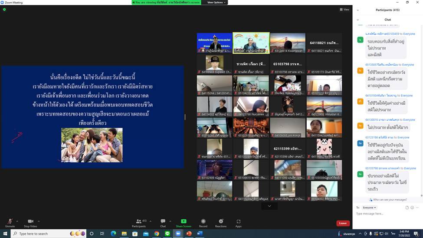
Task: Open View Options dropdown at top
Action: pyautogui.click(x=216, y=3)
